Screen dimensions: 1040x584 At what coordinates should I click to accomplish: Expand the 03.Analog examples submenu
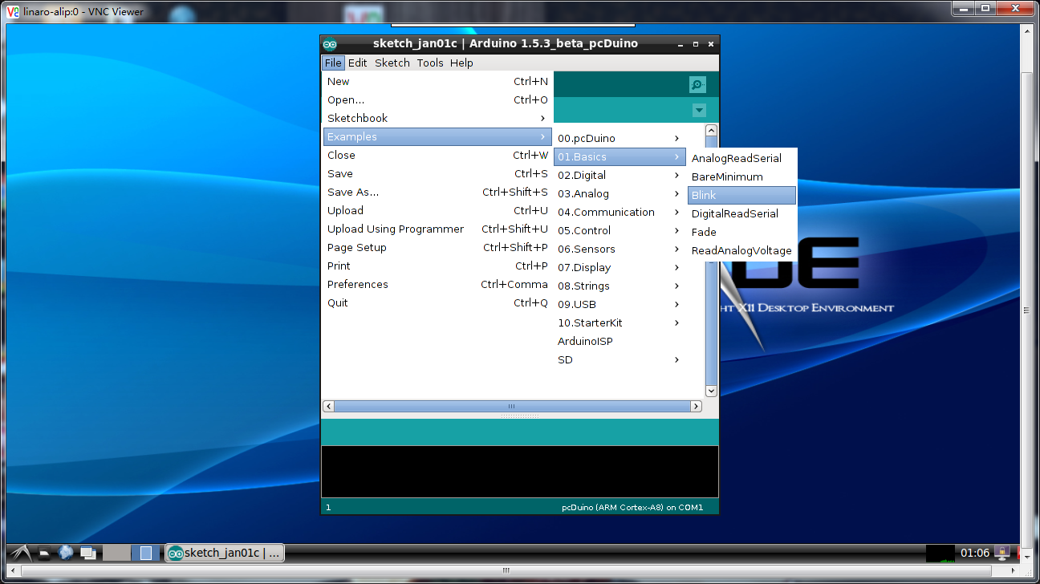coord(620,193)
